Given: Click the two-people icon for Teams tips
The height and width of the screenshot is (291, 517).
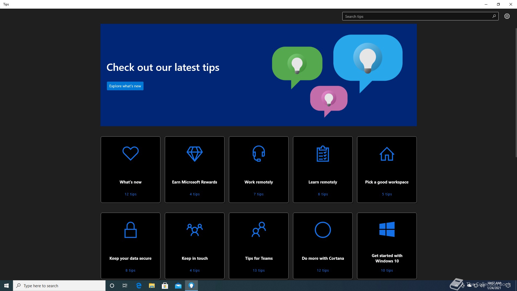Looking at the screenshot, I should (x=258, y=230).
